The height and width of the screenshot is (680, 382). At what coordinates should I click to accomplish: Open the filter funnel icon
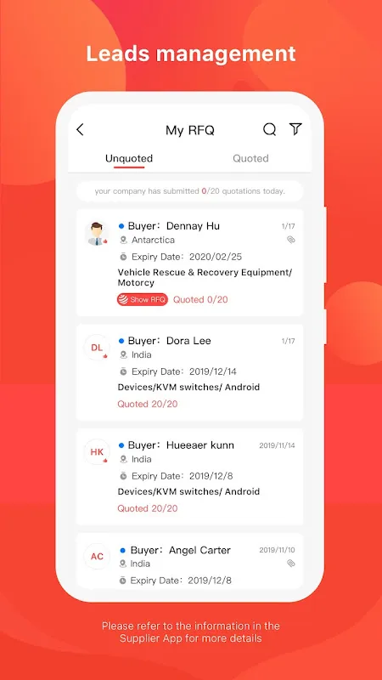(295, 129)
